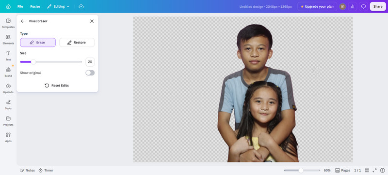The width and height of the screenshot is (388, 175).
Task: Click Upgrade your plan button
Action: tap(317, 7)
